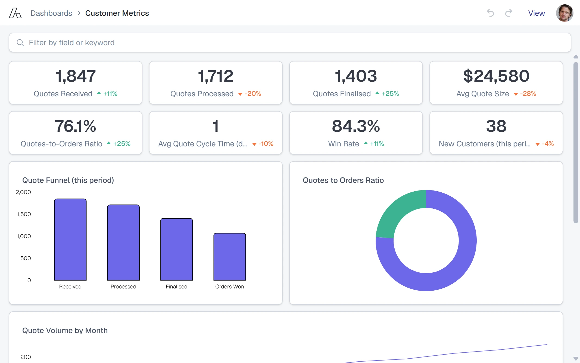Click the -20% change on Quotes Processed

253,94
